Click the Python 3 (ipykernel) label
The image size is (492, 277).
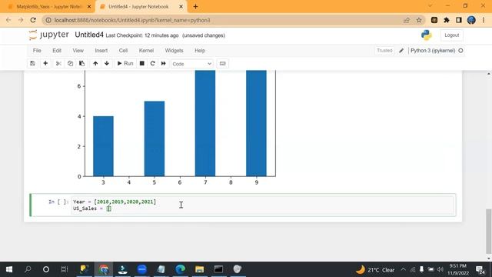433,51
